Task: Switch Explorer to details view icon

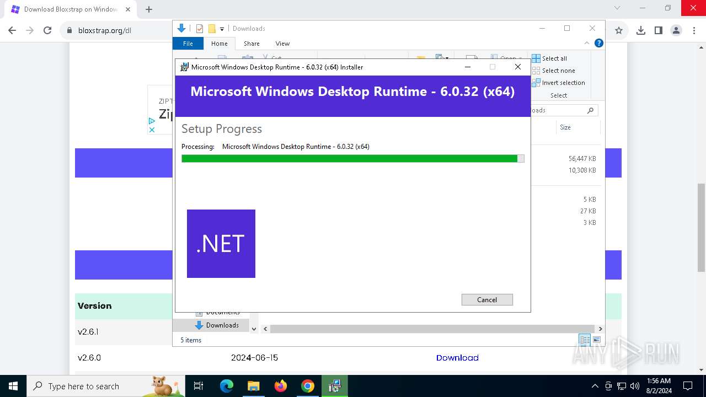Action: tap(585, 340)
